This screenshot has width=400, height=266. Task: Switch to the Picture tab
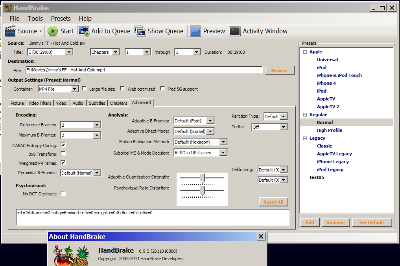pyautogui.click(x=17, y=103)
